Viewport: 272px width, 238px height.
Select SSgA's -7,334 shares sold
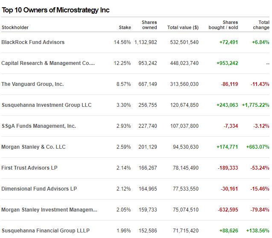pyautogui.click(x=231, y=126)
